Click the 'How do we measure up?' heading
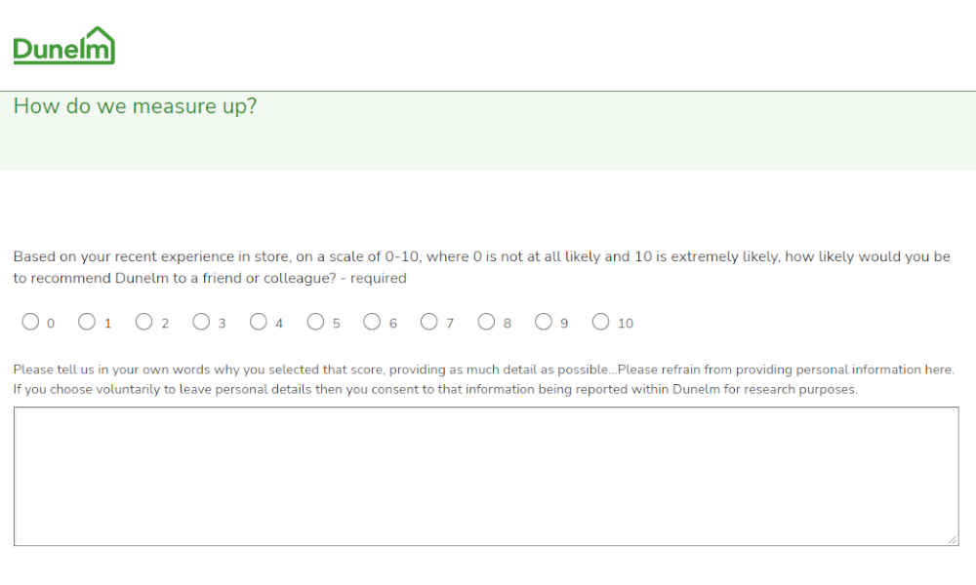This screenshot has height=585, width=976. (x=135, y=105)
